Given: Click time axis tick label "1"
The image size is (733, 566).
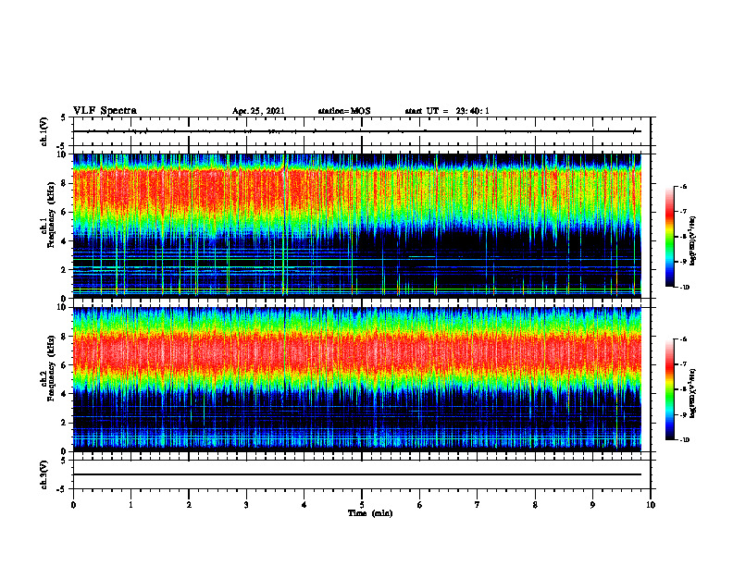Looking at the screenshot, I should 130,505.
